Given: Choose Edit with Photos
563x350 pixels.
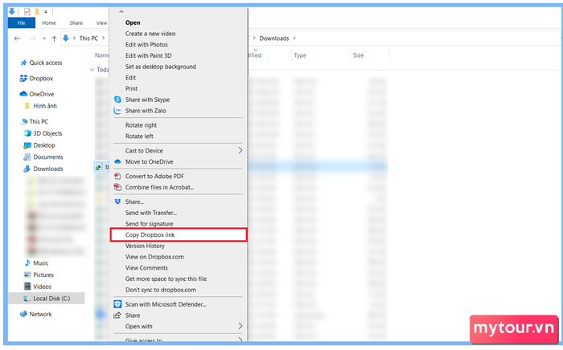Looking at the screenshot, I should click(x=146, y=45).
